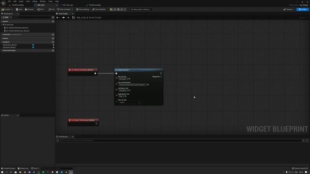The height and width of the screenshot is (174, 310).
Task: Click the Unreal Engine logo icon
Action: pos(3,3)
